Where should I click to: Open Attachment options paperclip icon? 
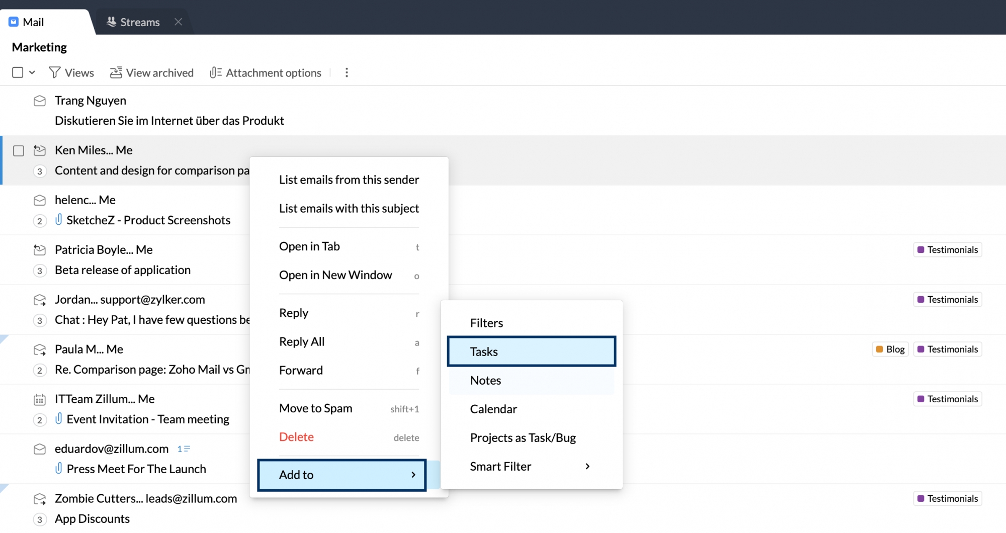(215, 73)
